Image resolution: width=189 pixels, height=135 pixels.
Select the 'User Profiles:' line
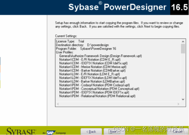pos(65,52)
